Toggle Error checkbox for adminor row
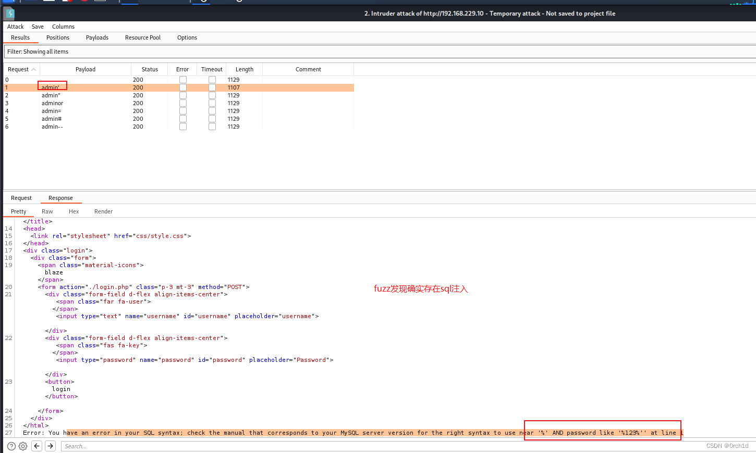The width and height of the screenshot is (756, 453). pyautogui.click(x=183, y=103)
